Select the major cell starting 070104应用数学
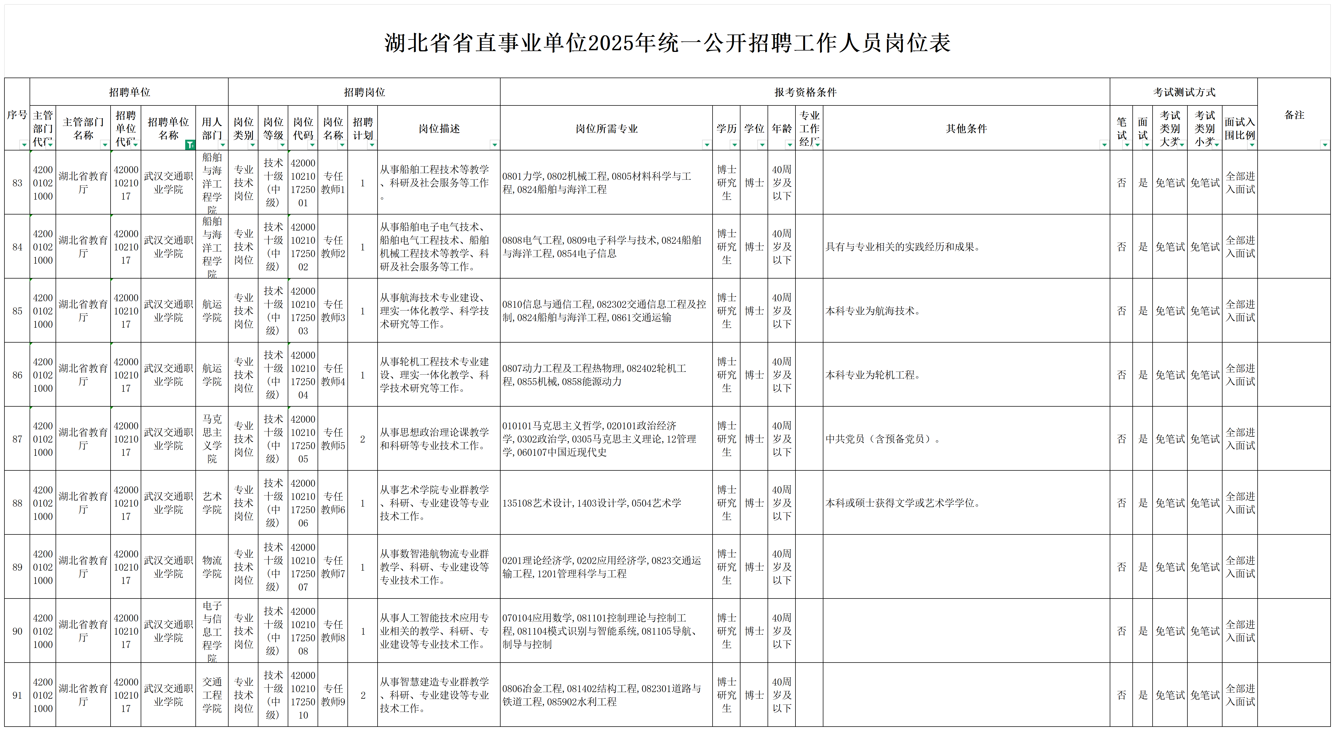The height and width of the screenshot is (731, 1335). click(606, 631)
